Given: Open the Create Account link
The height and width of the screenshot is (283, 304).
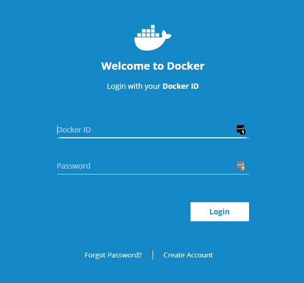Looking at the screenshot, I should click(x=188, y=255).
